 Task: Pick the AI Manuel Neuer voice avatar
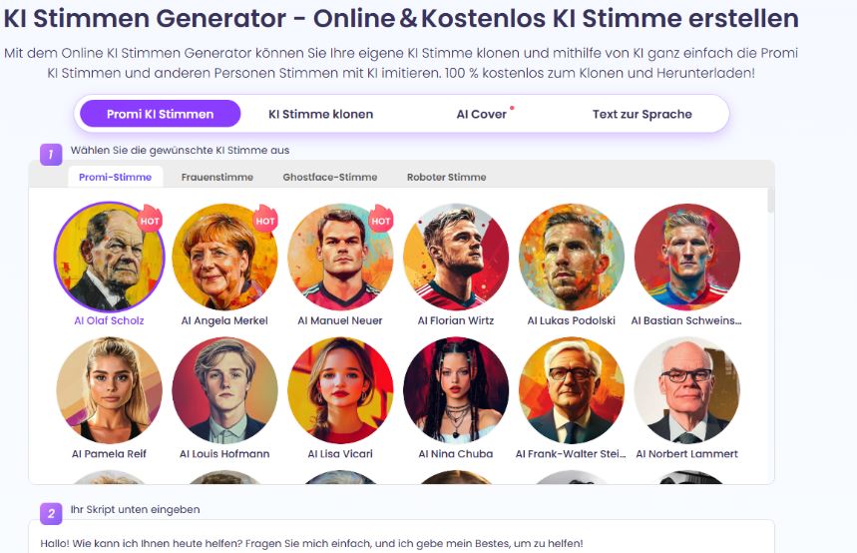340,257
